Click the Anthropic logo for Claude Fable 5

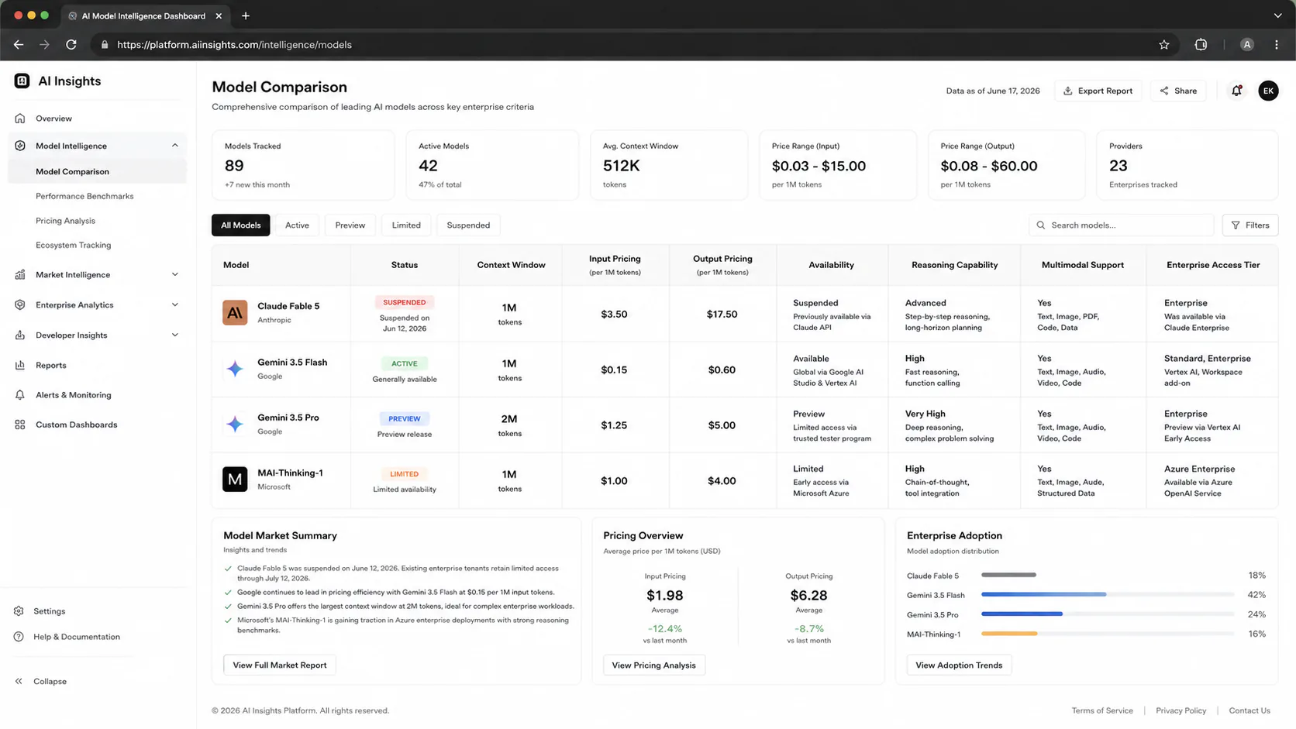(x=235, y=313)
